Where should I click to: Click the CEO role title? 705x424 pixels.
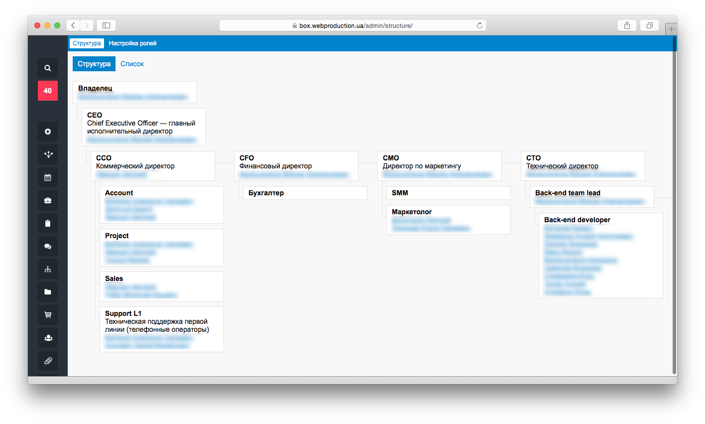pos(95,115)
